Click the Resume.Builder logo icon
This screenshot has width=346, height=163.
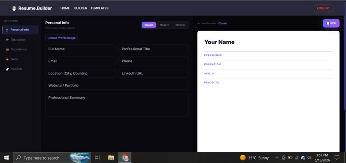click(14, 9)
